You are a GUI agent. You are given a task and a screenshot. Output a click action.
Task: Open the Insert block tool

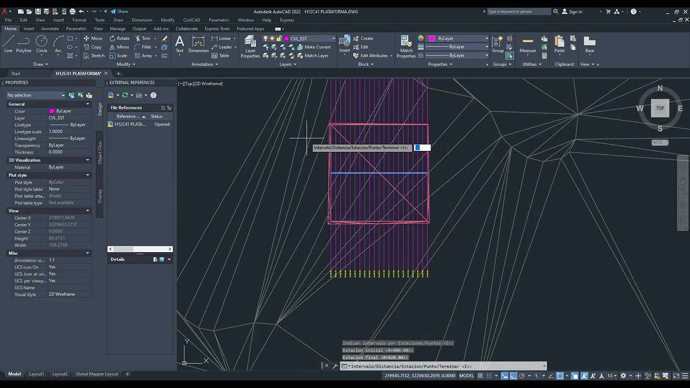point(344,44)
